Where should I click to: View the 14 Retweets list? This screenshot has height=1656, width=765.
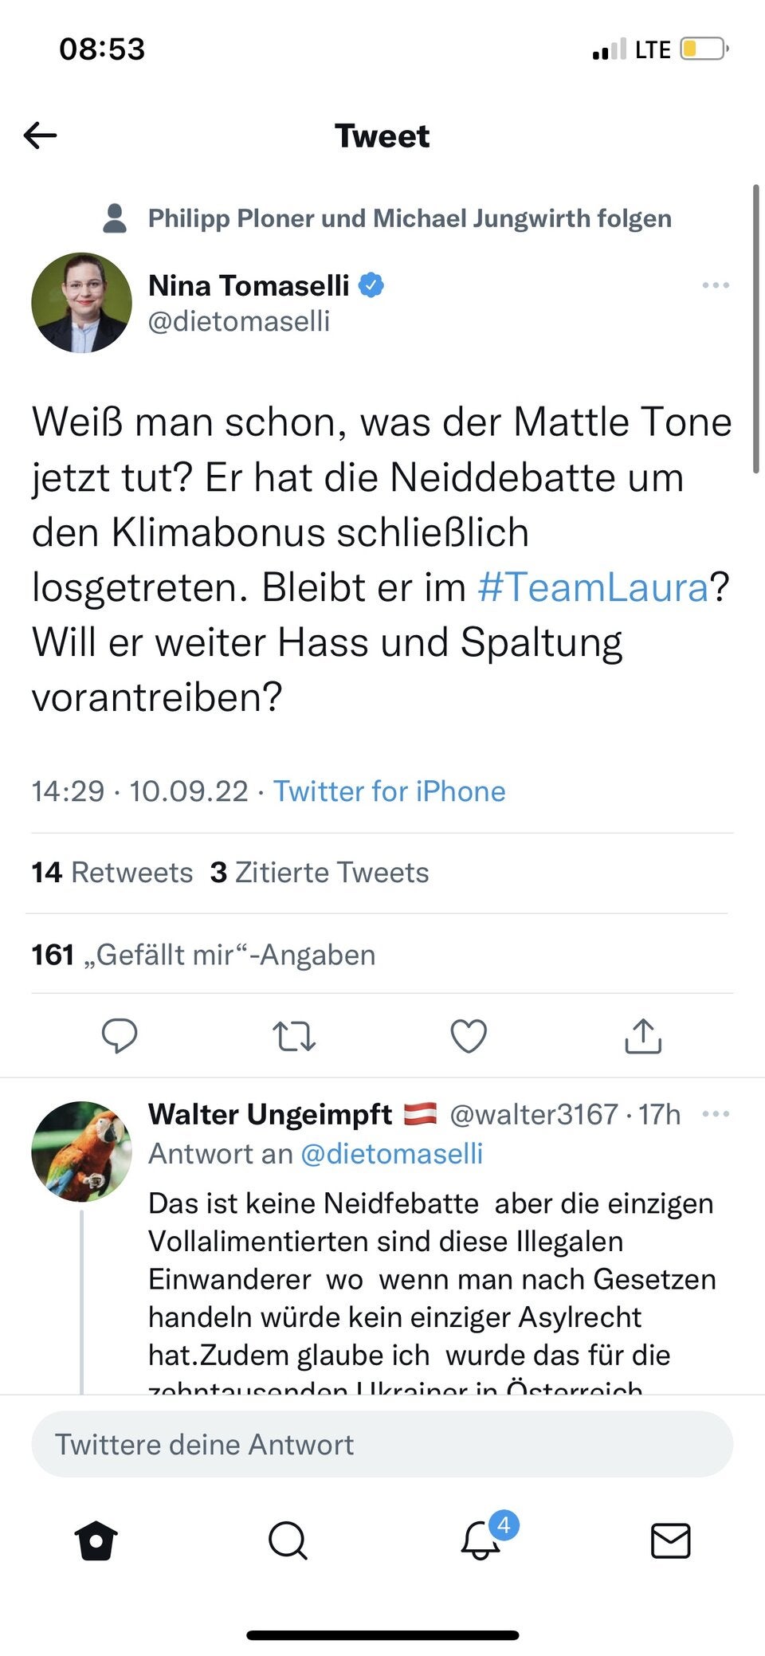tap(112, 872)
